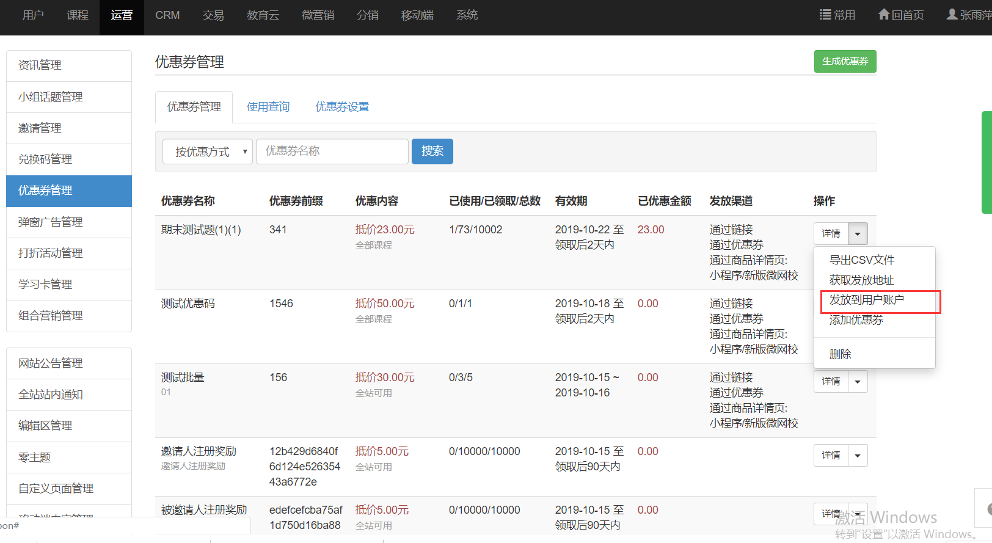Open dropdown arrow for 测试批量 row
The height and width of the screenshot is (543, 992).
(858, 382)
